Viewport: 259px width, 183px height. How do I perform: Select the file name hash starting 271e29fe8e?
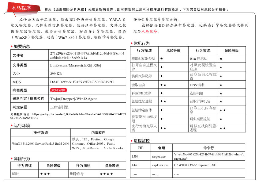click(x=87, y=55)
